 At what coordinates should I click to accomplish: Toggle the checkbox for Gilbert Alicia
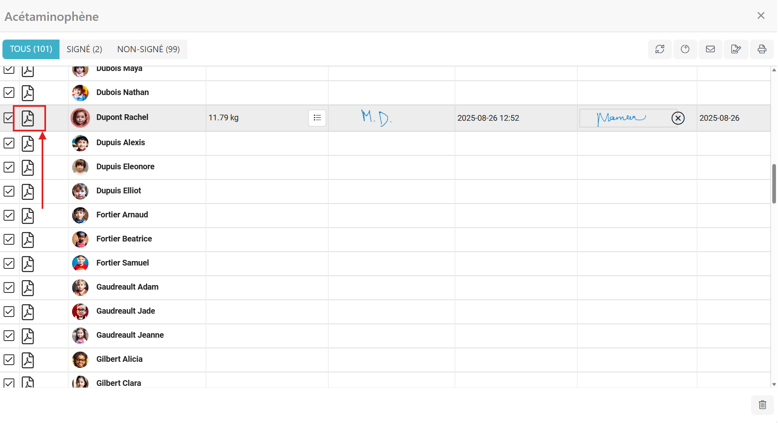9,360
